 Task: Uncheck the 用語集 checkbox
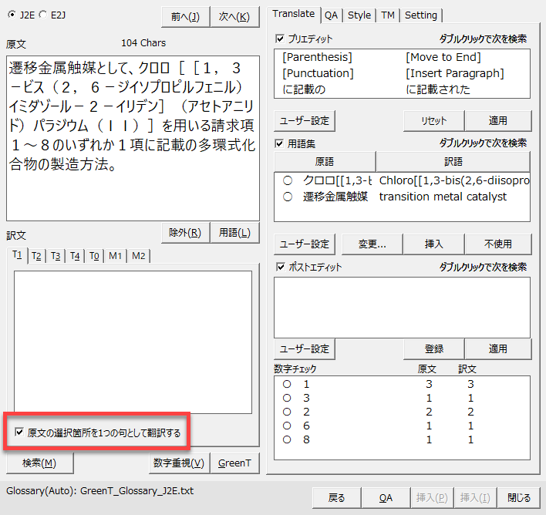(x=280, y=143)
